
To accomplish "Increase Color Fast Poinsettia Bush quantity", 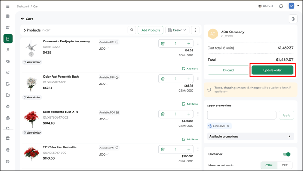I will pyautogui.click(x=189, y=79).
